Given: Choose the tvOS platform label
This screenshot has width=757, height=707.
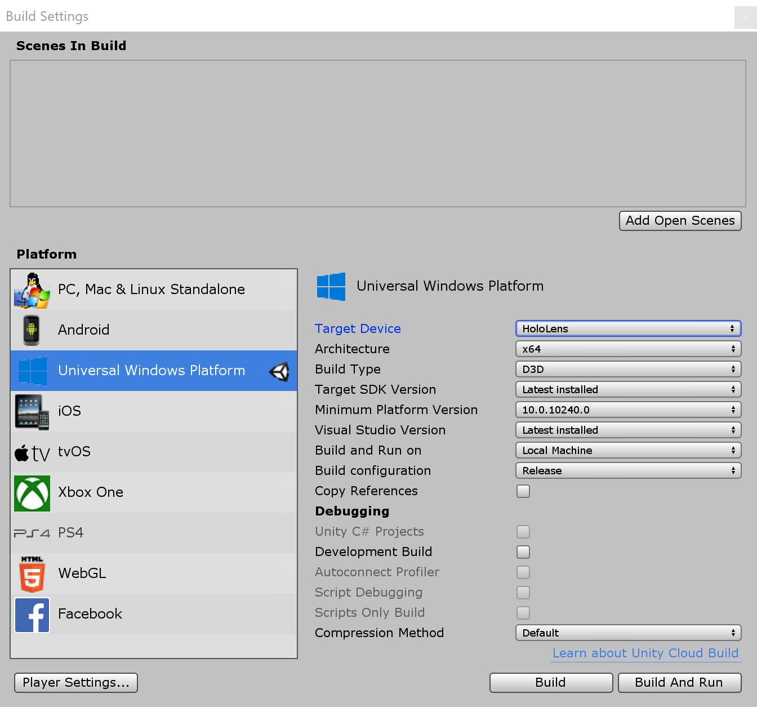Looking at the screenshot, I should coord(74,451).
